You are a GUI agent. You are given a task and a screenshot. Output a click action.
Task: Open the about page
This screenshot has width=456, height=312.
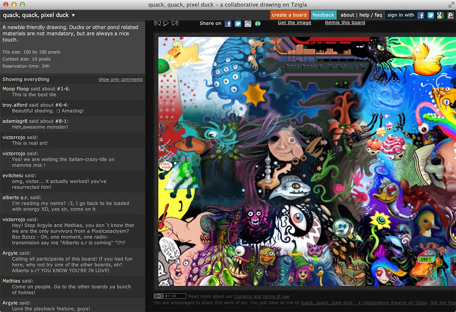click(347, 15)
